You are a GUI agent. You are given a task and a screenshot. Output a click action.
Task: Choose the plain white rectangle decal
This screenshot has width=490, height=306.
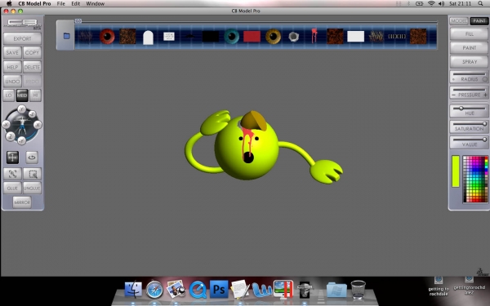(355, 36)
